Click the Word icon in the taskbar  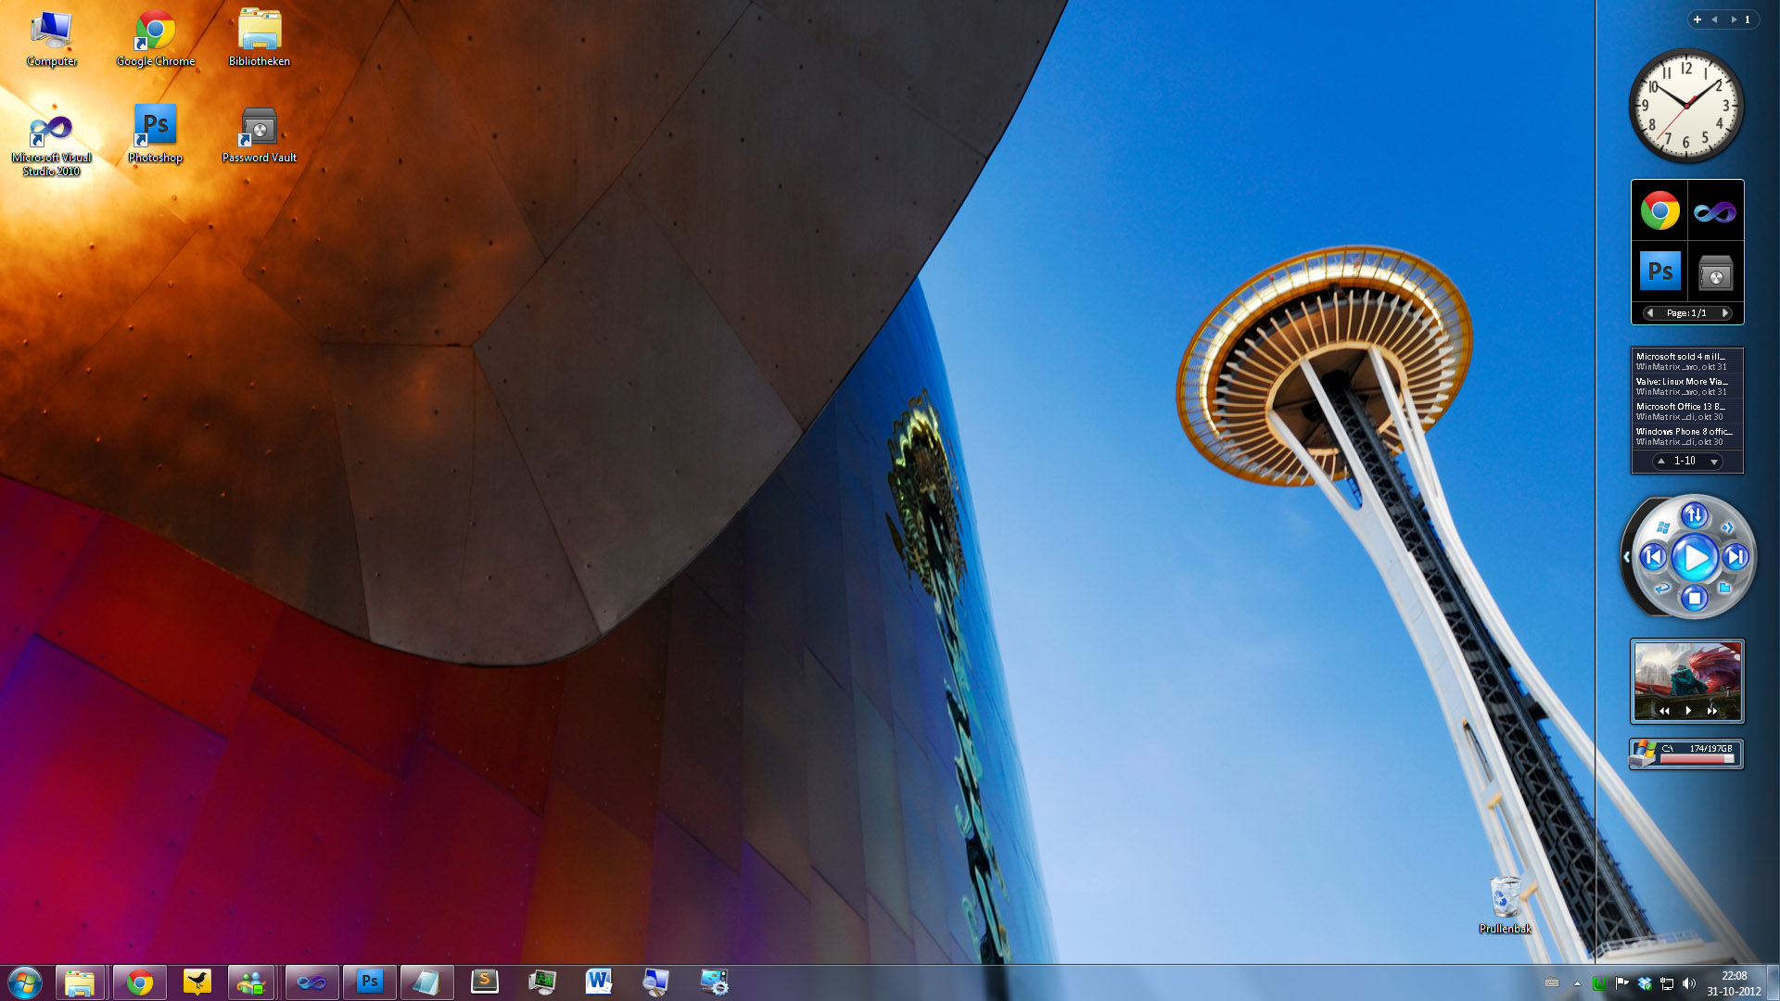coord(599,982)
